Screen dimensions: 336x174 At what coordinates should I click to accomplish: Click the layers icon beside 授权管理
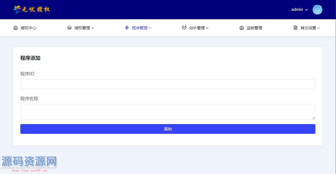[69, 28]
